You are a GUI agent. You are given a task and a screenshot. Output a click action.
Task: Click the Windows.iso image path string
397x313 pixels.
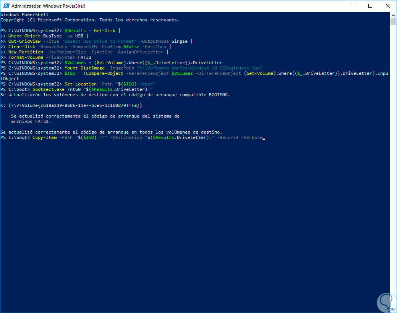click(x=199, y=68)
